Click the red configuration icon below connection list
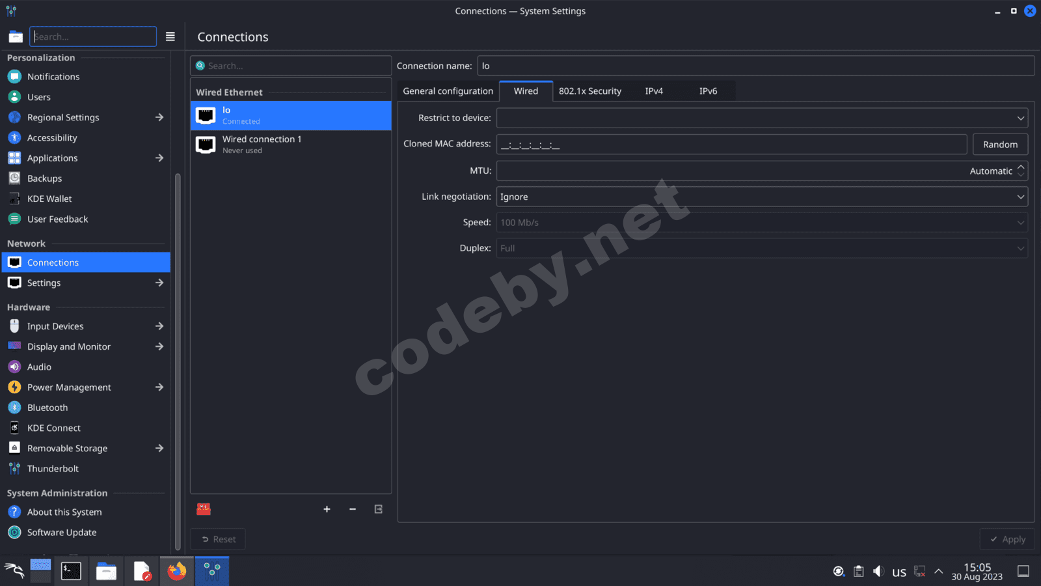The image size is (1041, 586). point(204,509)
